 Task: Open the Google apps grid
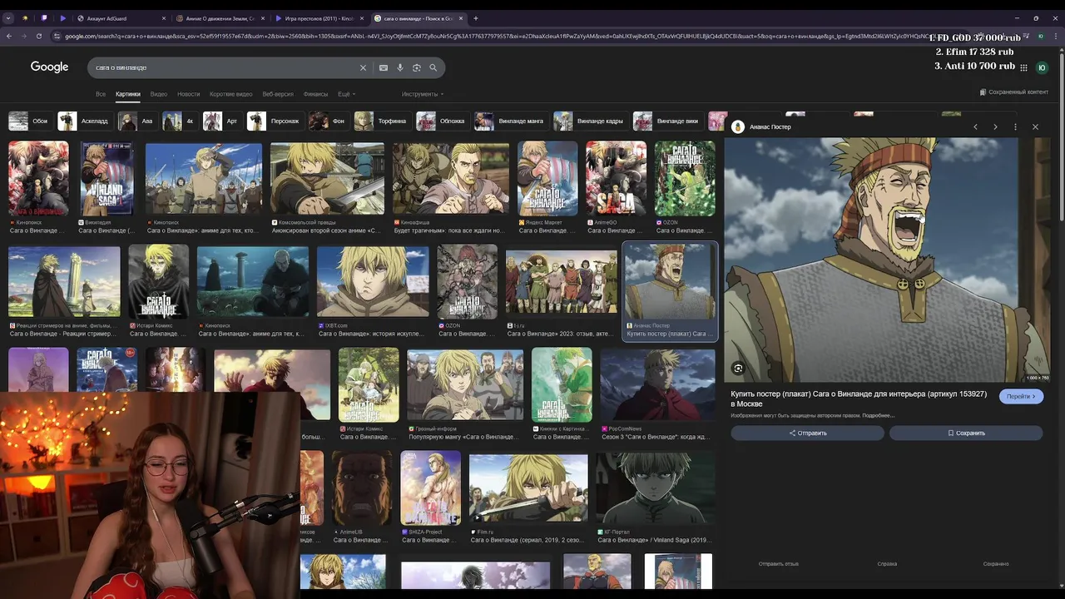[x=1023, y=67]
